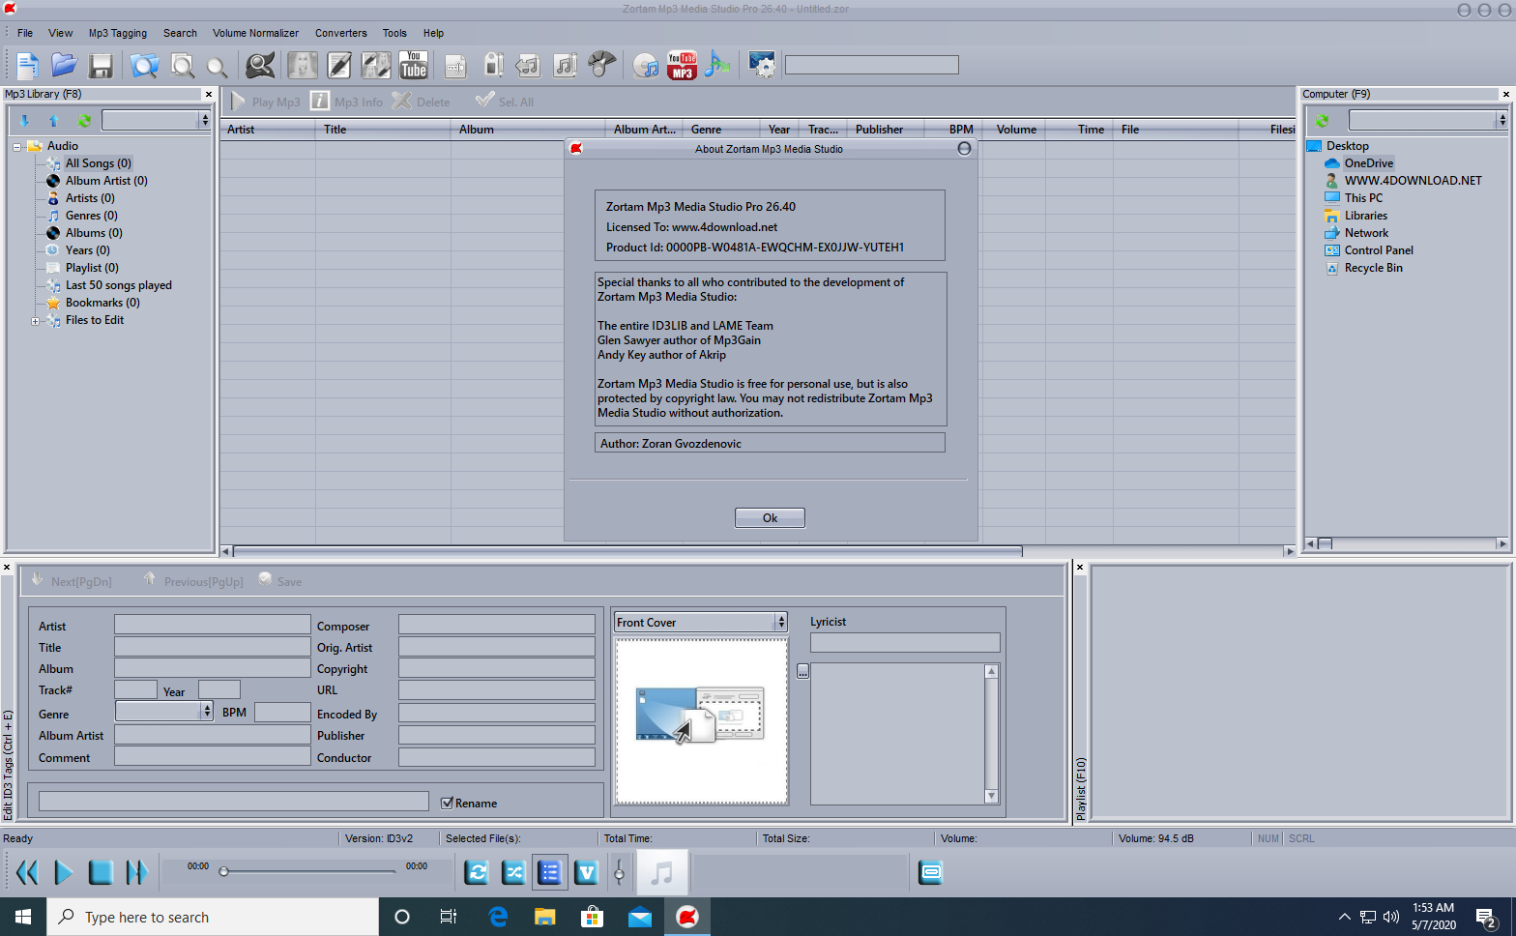Click the CD with music note icon
The image size is (1516, 936).
pos(646,65)
